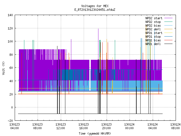Screen dimensions: 181x136
Task: Click the purple NPD2 start legend line
Action: click(168, 18)
